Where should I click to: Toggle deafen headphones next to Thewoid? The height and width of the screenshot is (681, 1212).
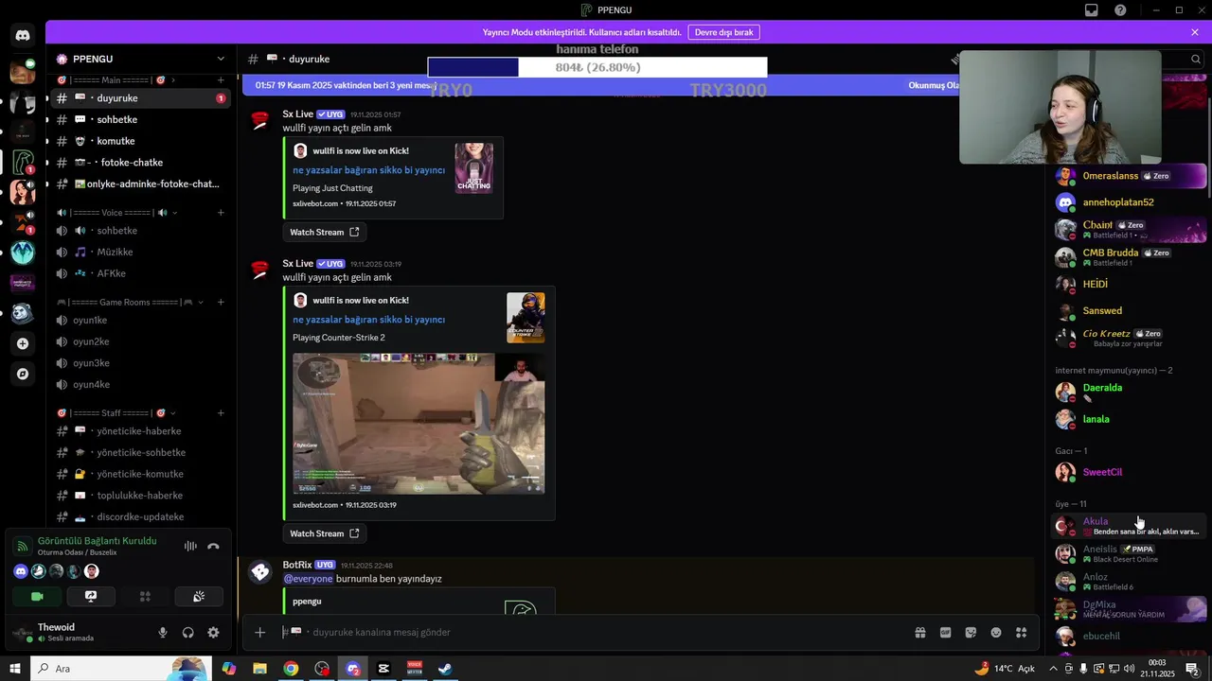pyautogui.click(x=187, y=633)
